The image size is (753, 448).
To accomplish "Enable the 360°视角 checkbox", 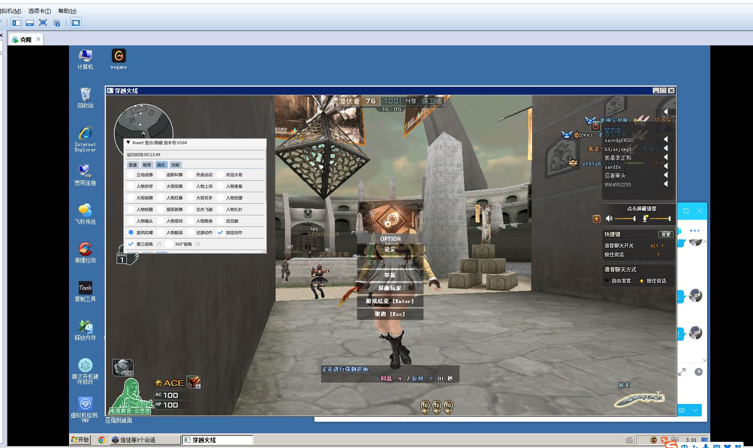I will [x=169, y=244].
